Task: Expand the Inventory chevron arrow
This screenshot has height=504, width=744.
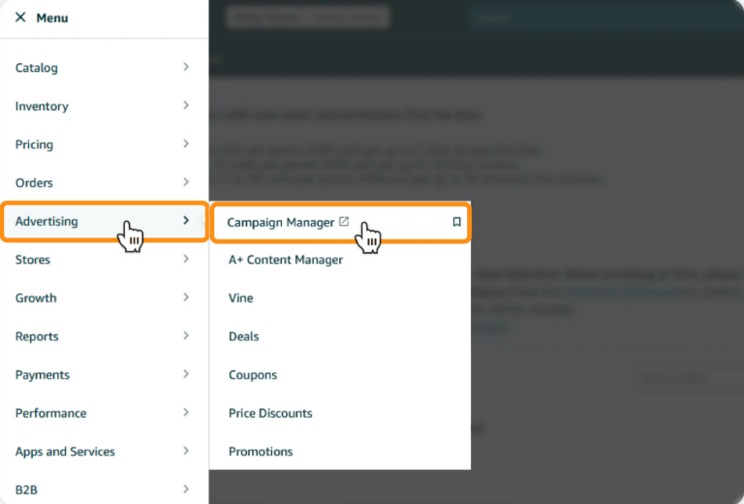Action: coord(186,106)
